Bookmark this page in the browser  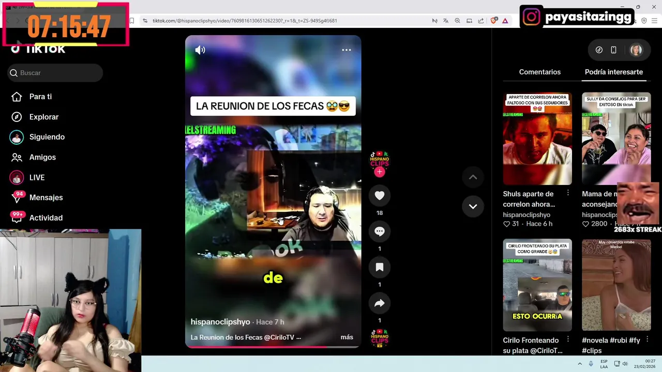[x=131, y=21]
